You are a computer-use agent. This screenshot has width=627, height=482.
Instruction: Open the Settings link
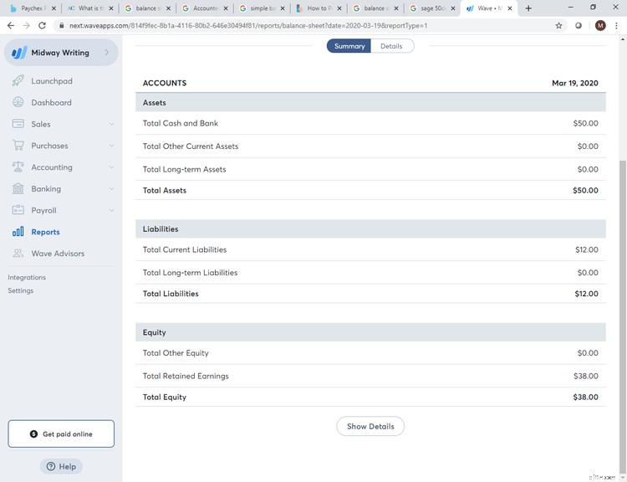point(21,290)
